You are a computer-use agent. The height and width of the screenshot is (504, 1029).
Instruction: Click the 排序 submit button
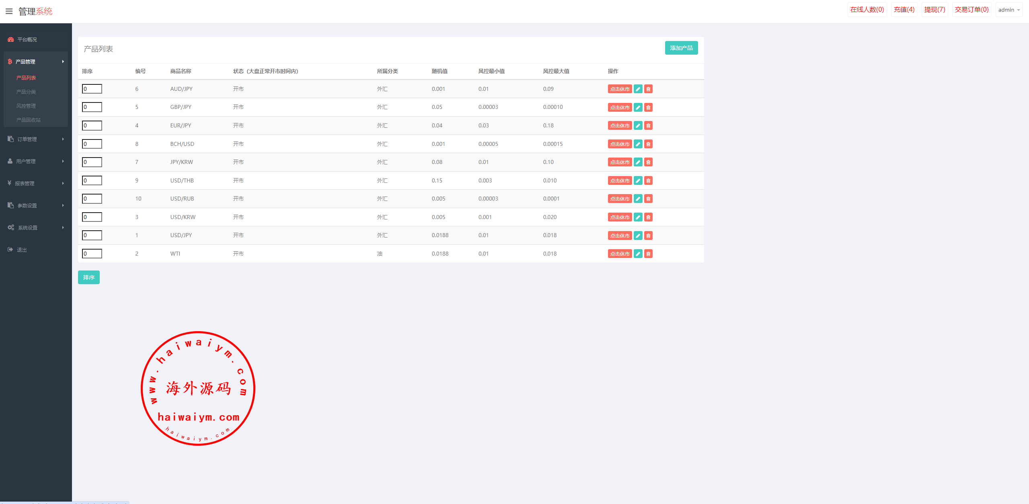(88, 277)
